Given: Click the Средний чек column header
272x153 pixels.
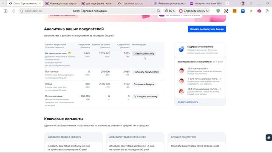Looking at the screenshot, I should (x=123, y=45).
